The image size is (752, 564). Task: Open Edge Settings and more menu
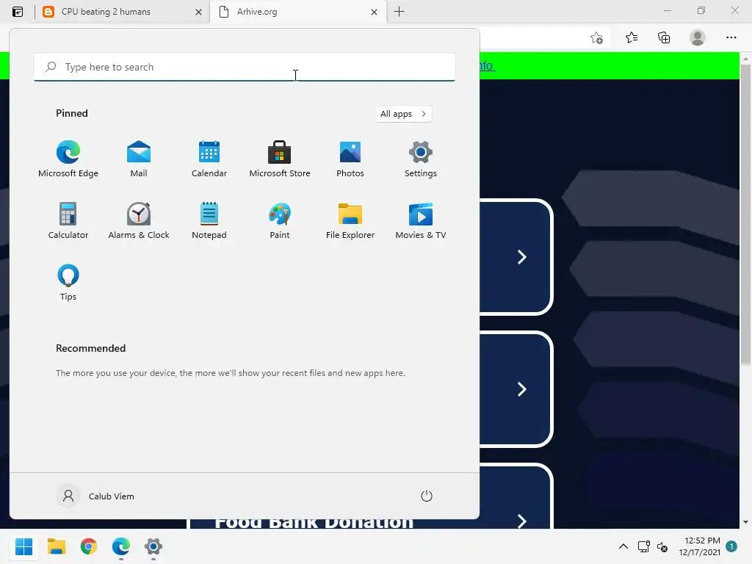[731, 37]
